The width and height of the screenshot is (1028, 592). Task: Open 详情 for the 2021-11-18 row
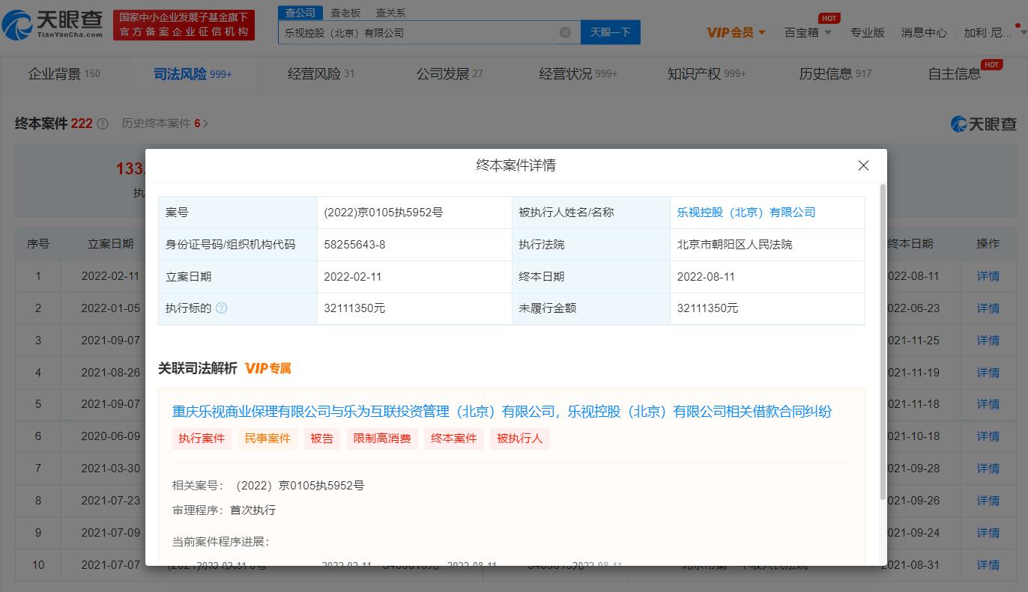[988, 404]
